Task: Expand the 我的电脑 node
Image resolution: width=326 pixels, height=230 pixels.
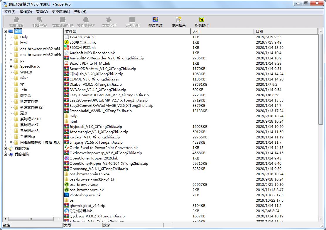Action: (x=5, y=154)
